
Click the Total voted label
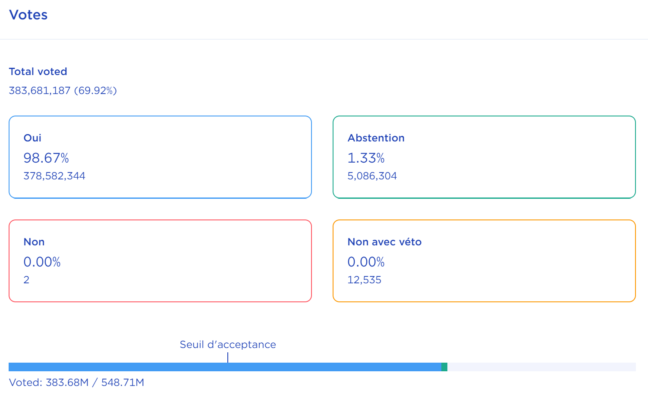[x=38, y=72]
